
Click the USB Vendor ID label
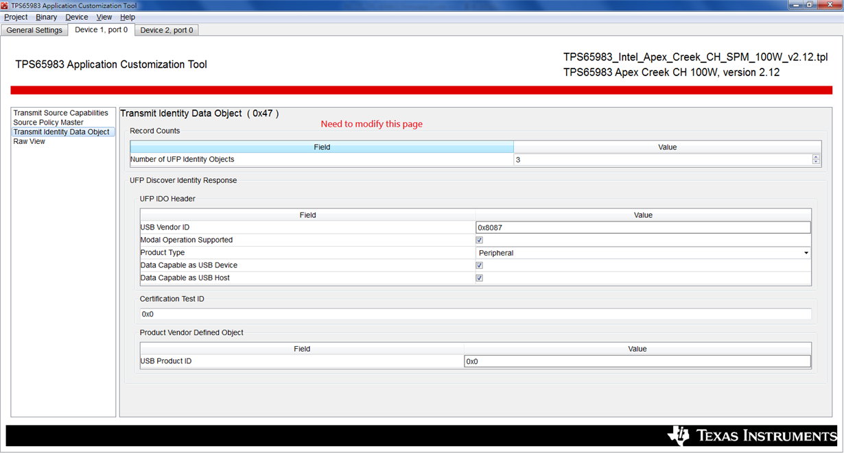(165, 228)
